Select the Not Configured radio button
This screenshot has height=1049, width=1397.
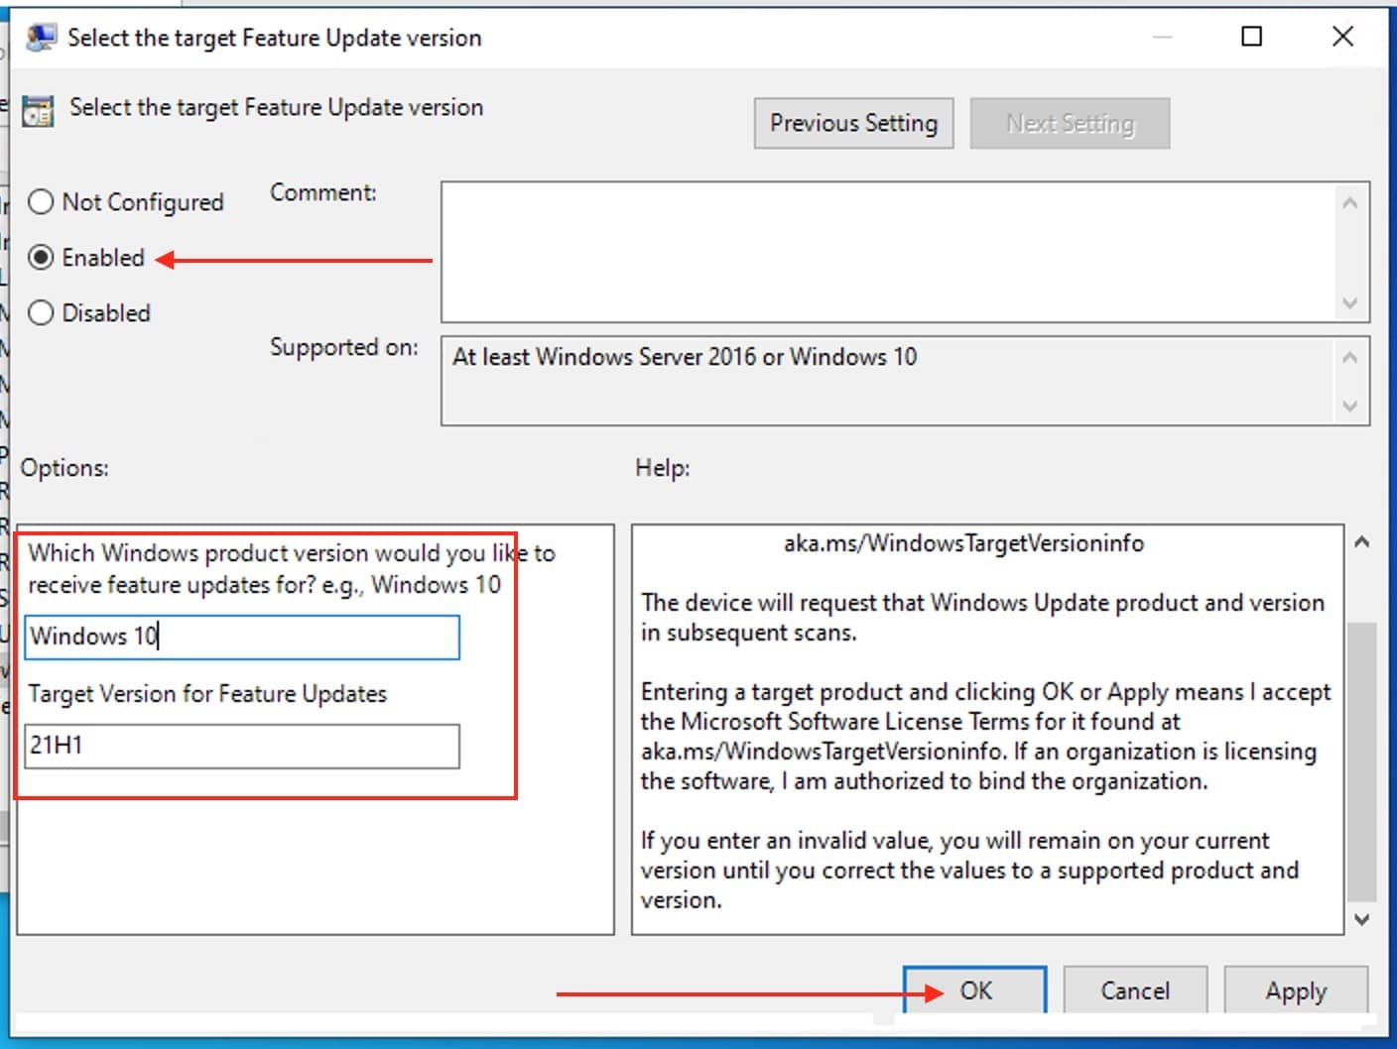(x=42, y=202)
